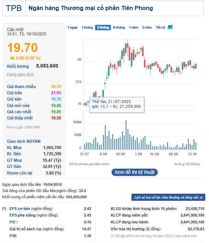
Task: Open Xem đồ thị kỹ thuật chart
Action: (x=135, y=172)
